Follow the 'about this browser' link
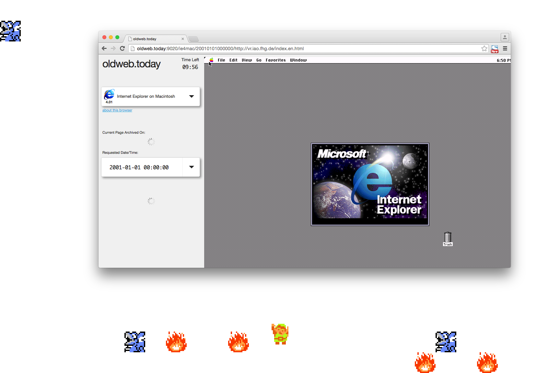 click(x=117, y=110)
